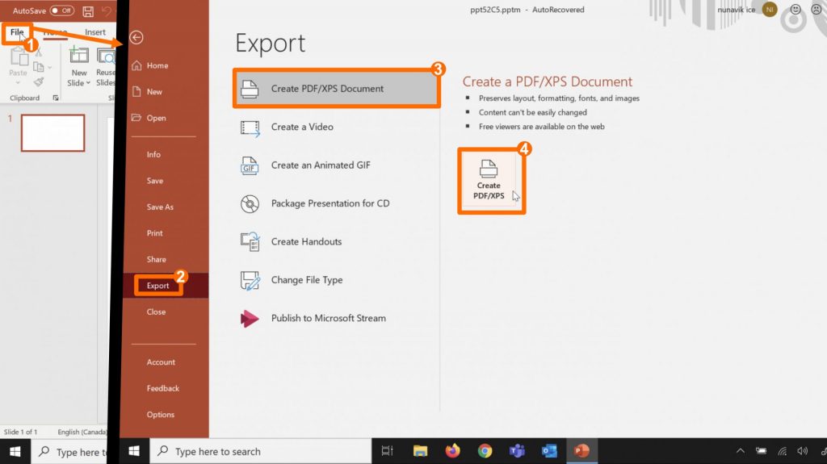Screen dimensions: 827x464
Task: Open Clipboard pane dialog launcher
Action: click(56, 98)
